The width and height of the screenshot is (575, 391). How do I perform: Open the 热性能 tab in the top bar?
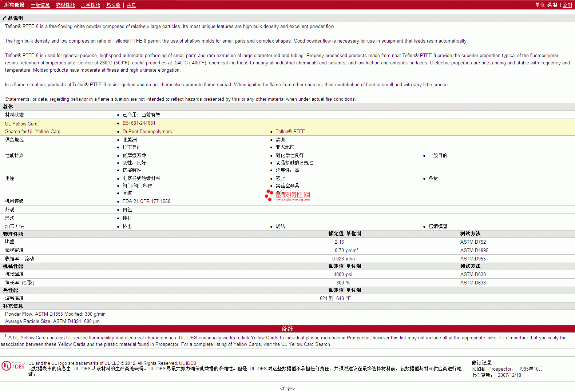(x=113, y=5)
